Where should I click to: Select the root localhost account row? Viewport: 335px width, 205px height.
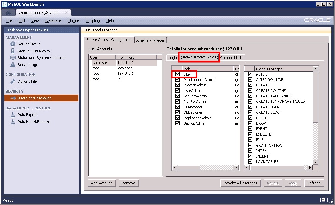[x=123, y=68]
